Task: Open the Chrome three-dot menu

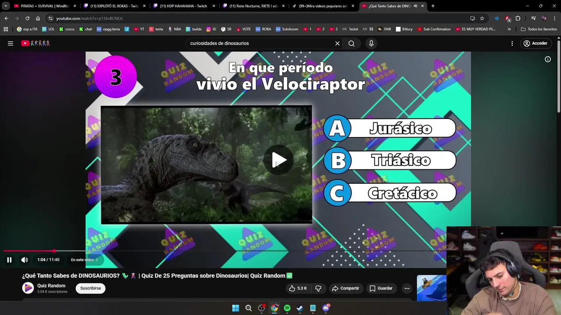Action: [554, 18]
